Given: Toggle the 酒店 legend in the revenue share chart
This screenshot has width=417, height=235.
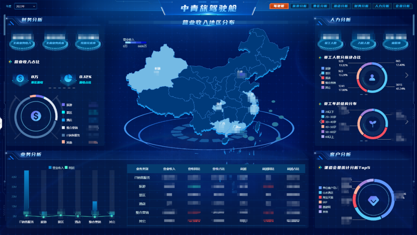Looking at the screenshot, I should (66, 120).
